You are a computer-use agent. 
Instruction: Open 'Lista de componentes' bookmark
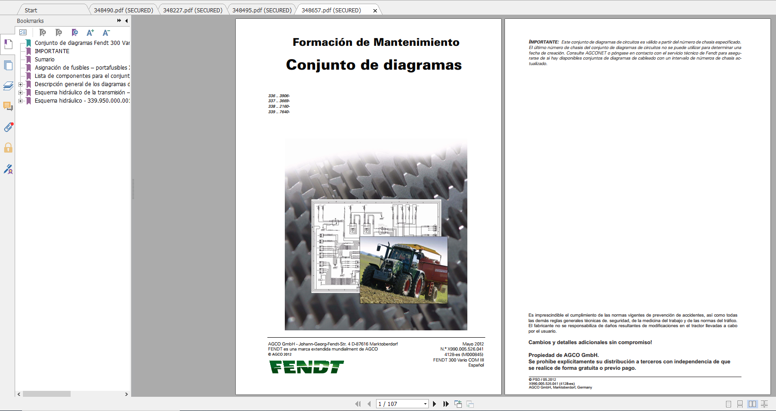click(82, 76)
